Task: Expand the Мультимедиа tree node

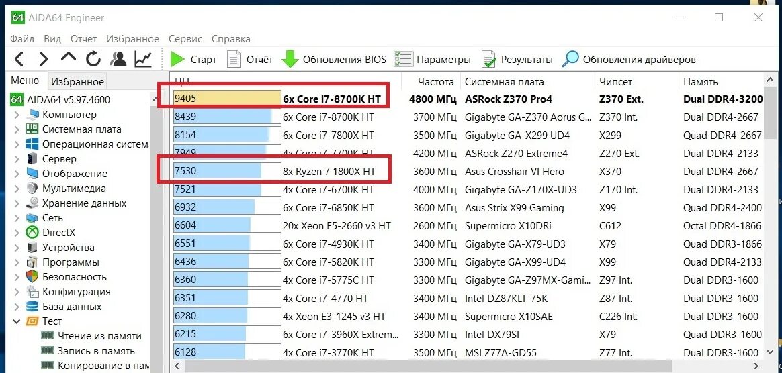Action: 17,189
